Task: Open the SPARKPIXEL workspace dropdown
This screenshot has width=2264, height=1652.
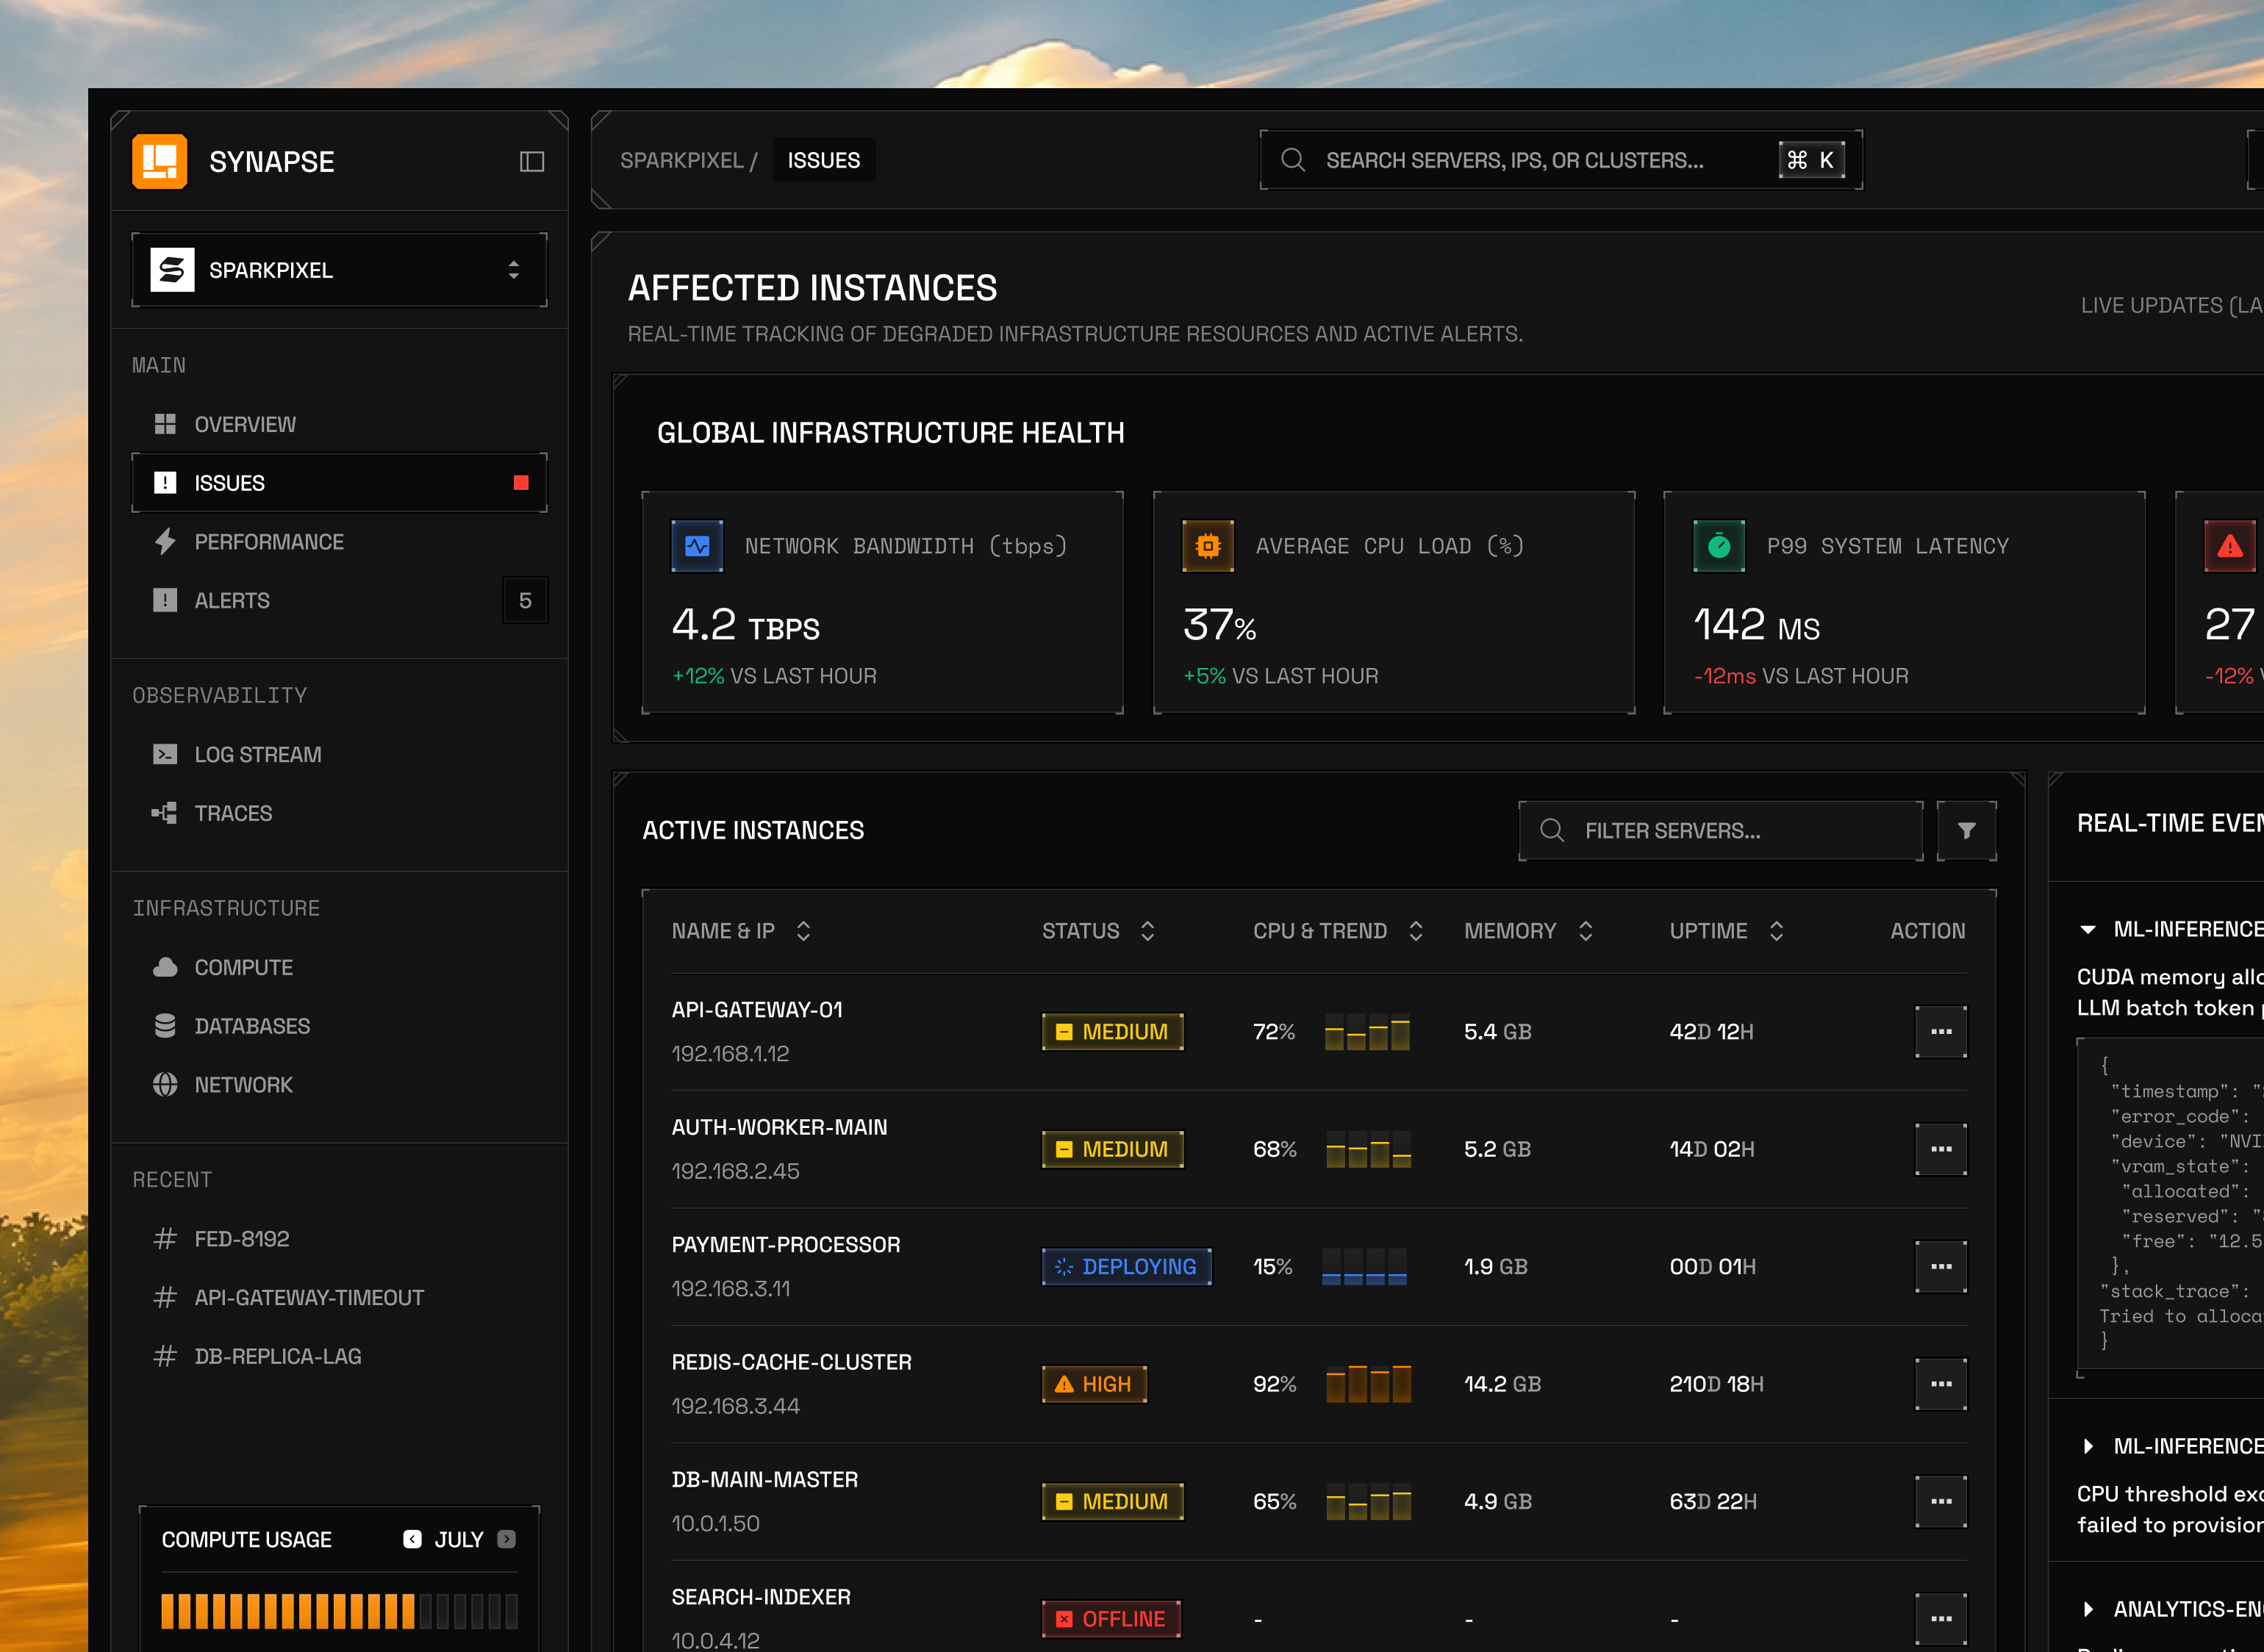Action: (x=339, y=270)
